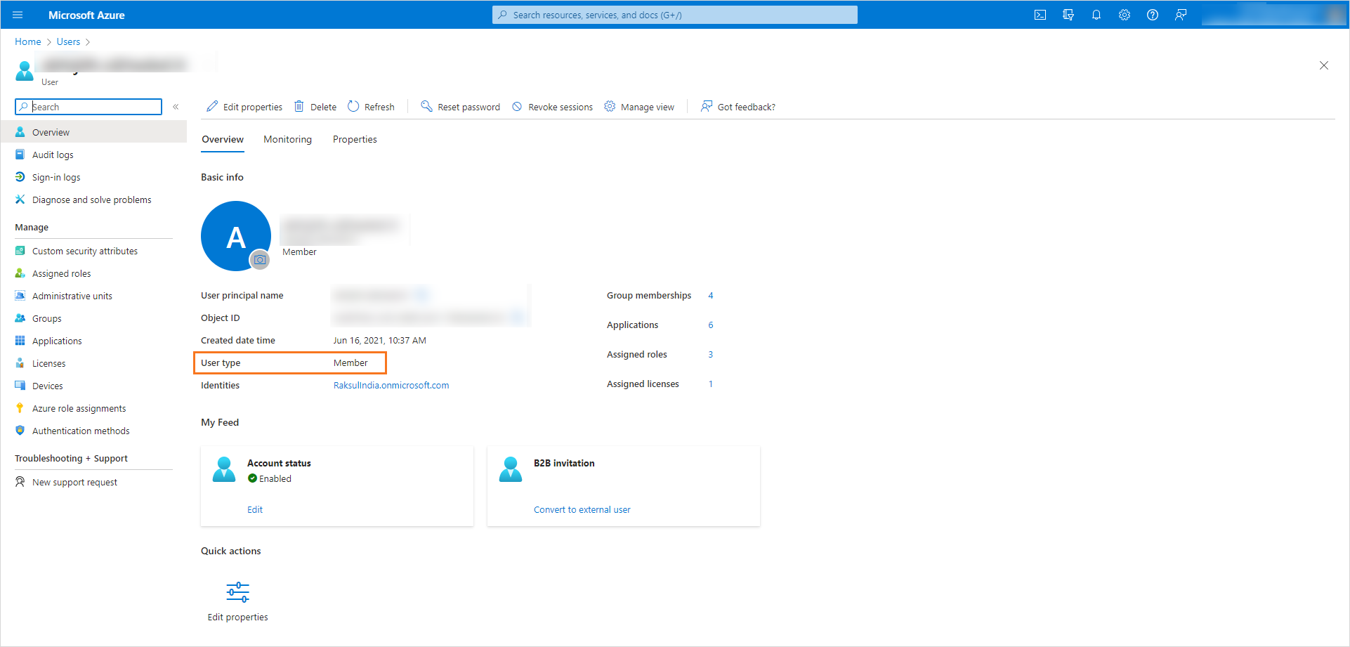Click Edit under Account status
Viewport: 1350px width, 647px height.
255,509
